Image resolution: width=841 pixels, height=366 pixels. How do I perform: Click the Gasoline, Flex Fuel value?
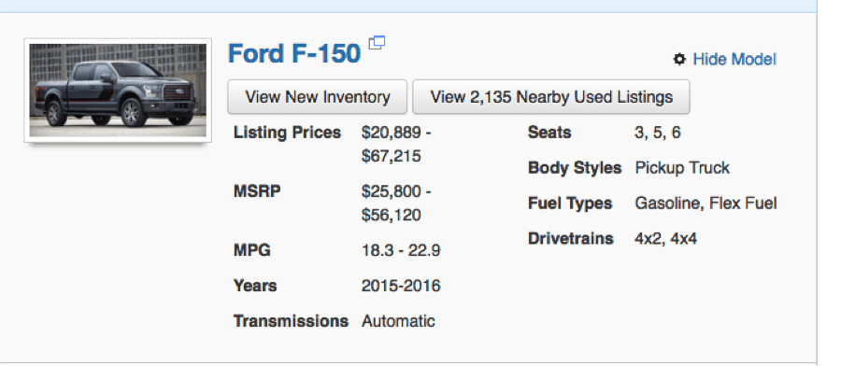(706, 204)
